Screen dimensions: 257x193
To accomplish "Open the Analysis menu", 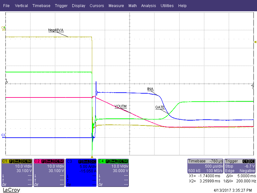I will coord(148,6).
